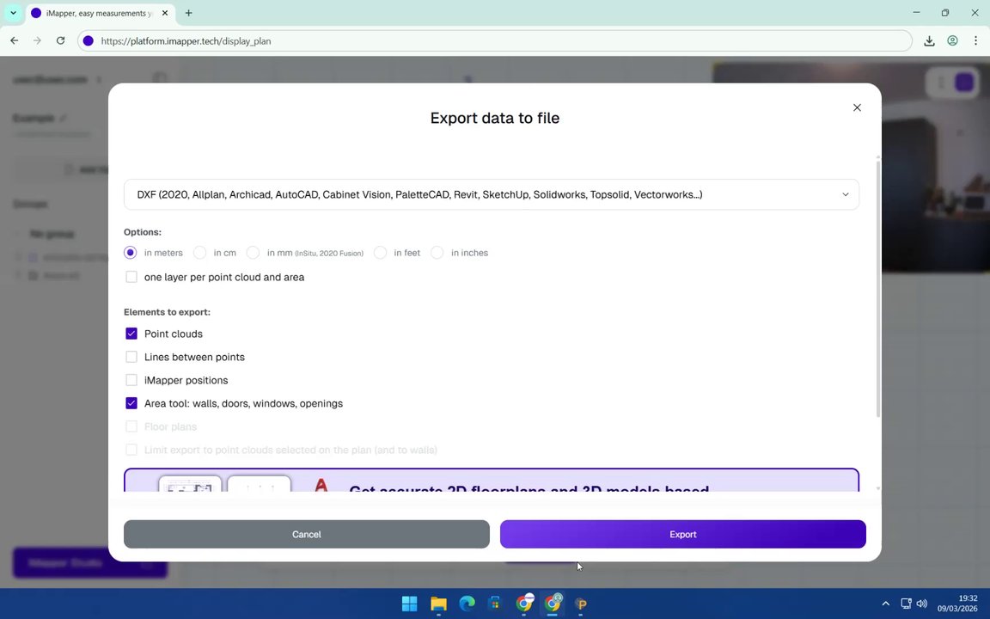Go back with the browser back arrow

(14, 40)
